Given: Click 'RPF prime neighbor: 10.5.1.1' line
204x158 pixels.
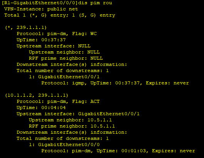Looking at the screenshot, I should click(72, 126).
